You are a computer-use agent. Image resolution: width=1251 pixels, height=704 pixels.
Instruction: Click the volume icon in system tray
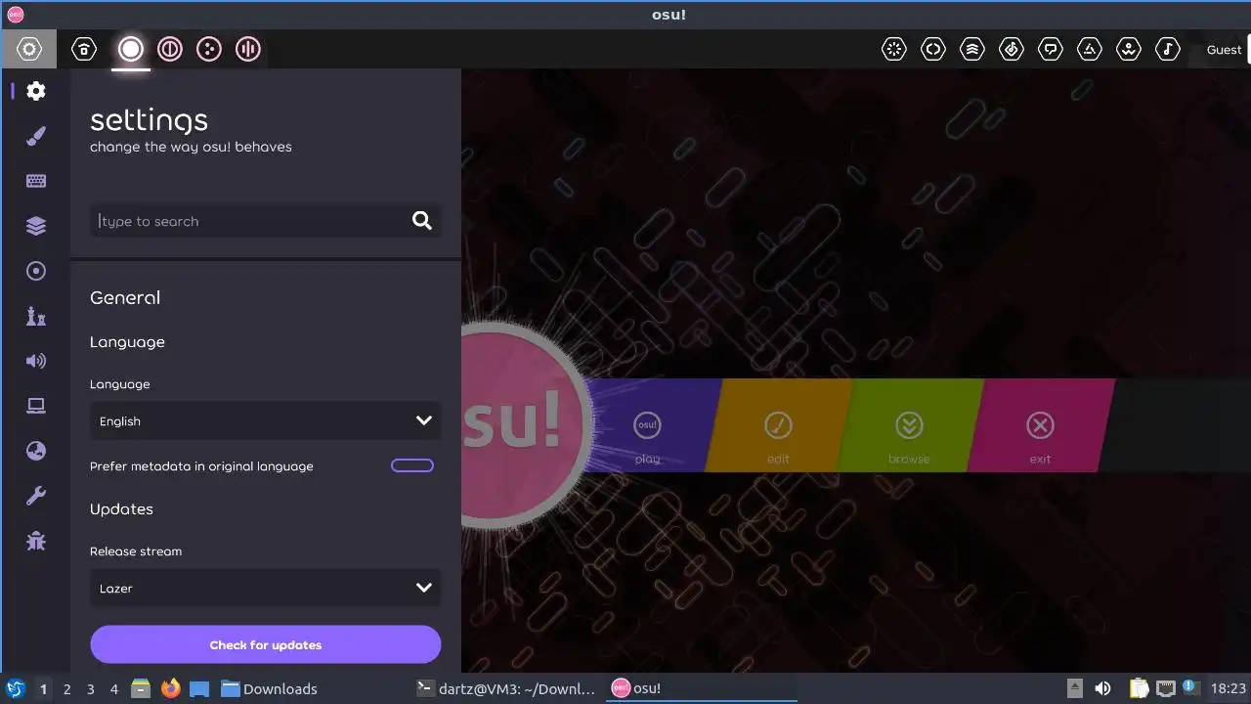point(1102,688)
